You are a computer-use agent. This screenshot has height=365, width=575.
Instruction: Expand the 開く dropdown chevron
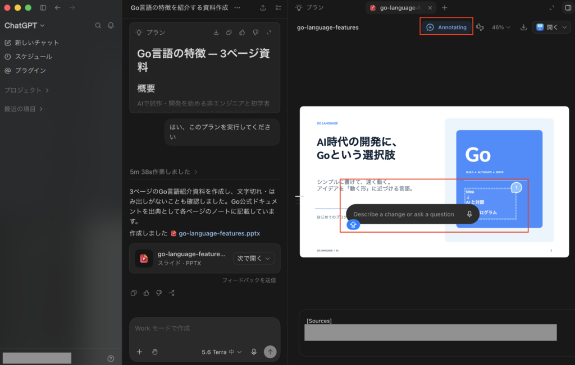pyautogui.click(x=565, y=27)
